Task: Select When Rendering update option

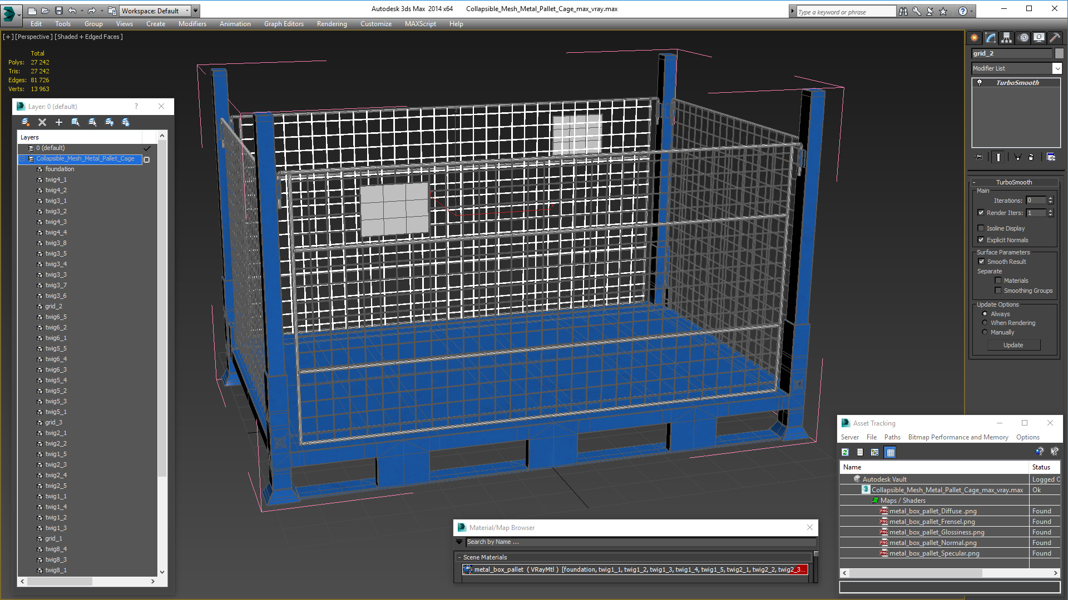Action: click(985, 323)
